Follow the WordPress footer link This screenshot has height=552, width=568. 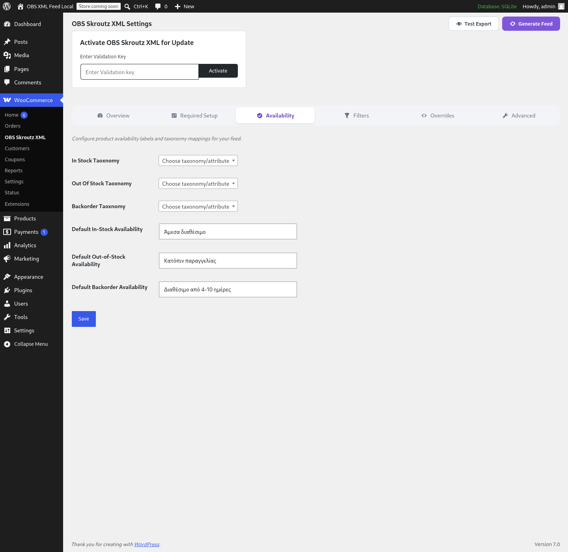(x=147, y=544)
